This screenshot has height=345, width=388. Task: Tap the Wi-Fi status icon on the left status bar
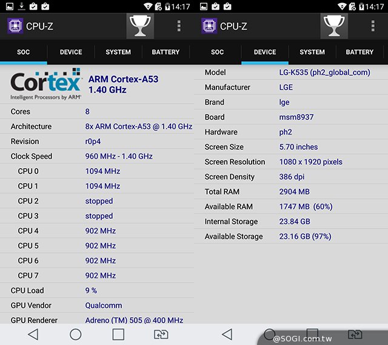(148, 6)
